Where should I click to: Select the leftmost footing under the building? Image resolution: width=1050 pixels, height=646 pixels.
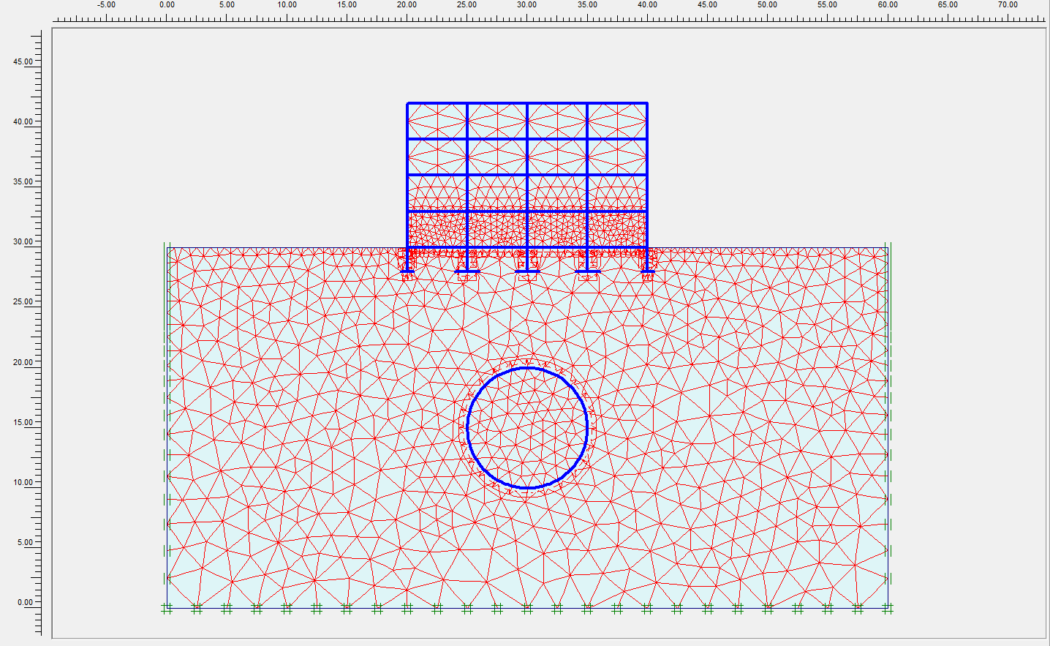tap(407, 272)
